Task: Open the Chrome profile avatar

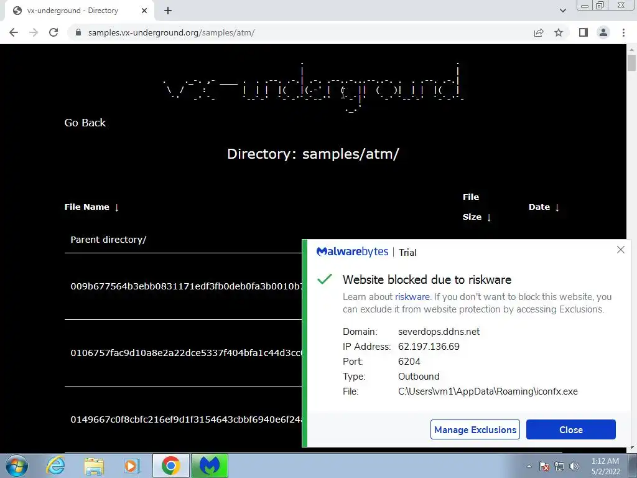Action: [x=603, y=32]
